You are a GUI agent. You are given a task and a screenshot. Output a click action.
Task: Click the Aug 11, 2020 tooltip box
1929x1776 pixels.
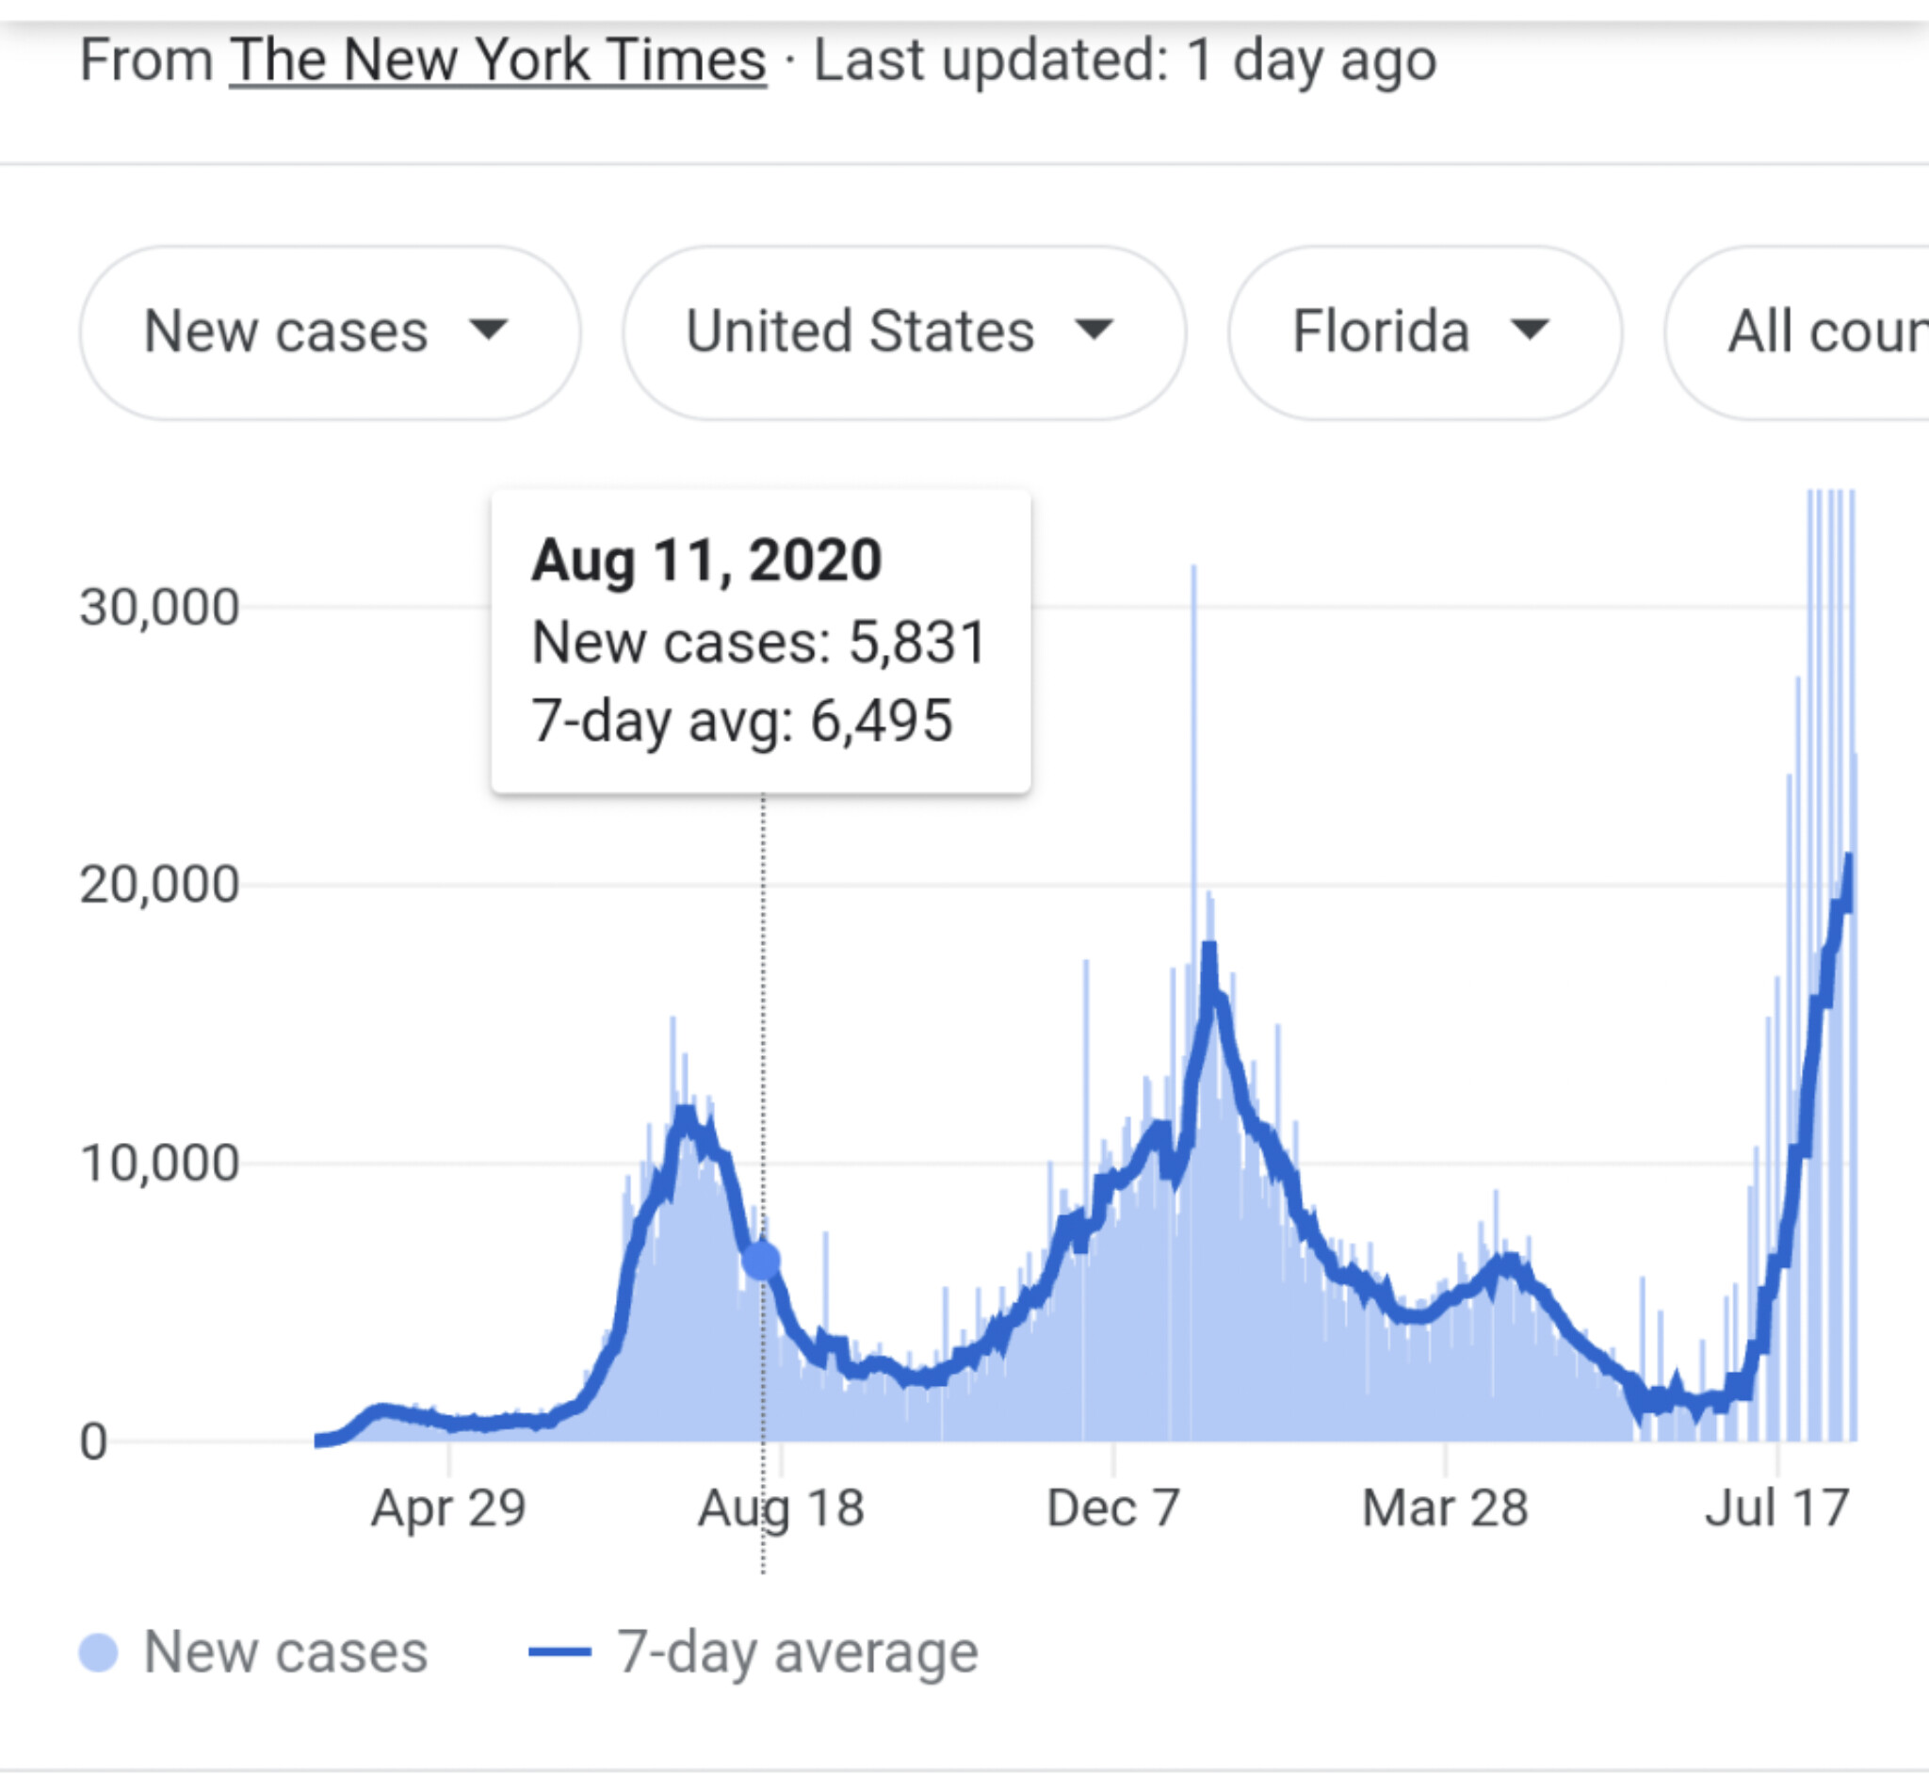coord(760,641)
